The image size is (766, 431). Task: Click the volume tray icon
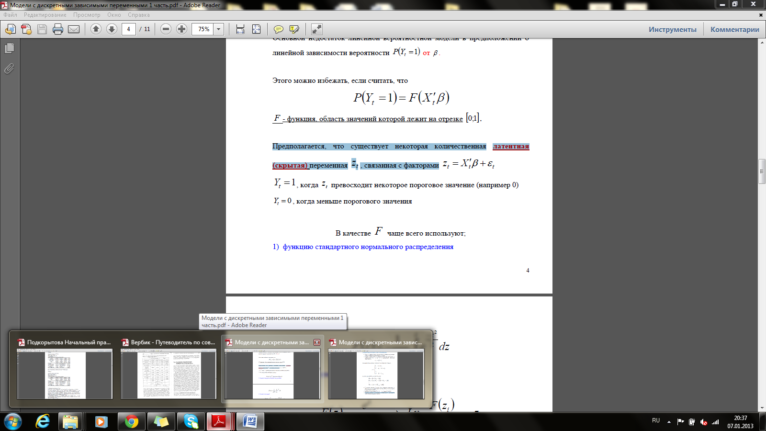click(x=703, y=422)
